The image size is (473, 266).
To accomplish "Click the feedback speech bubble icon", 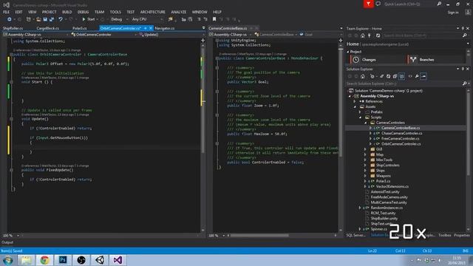I will (x=378, y=4).
